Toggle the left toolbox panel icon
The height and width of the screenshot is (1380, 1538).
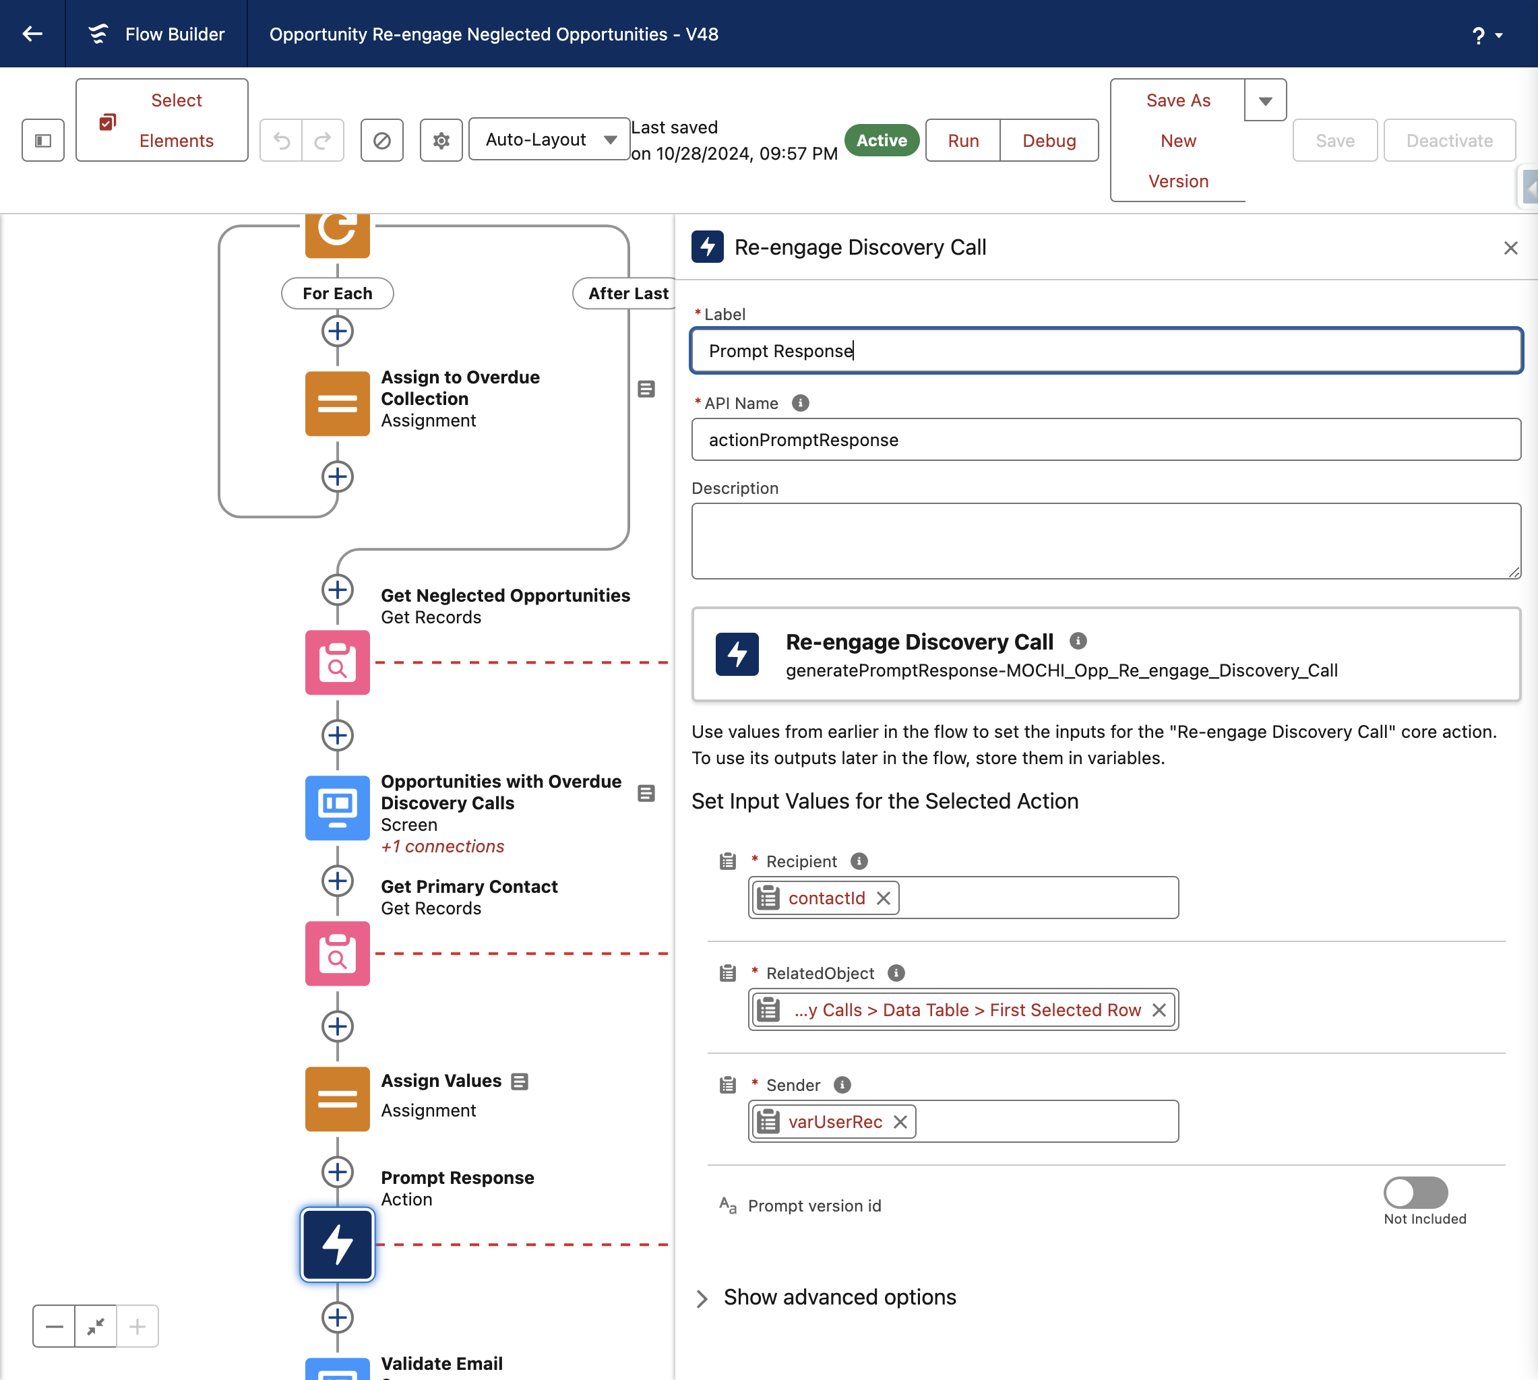click(43, 140)
